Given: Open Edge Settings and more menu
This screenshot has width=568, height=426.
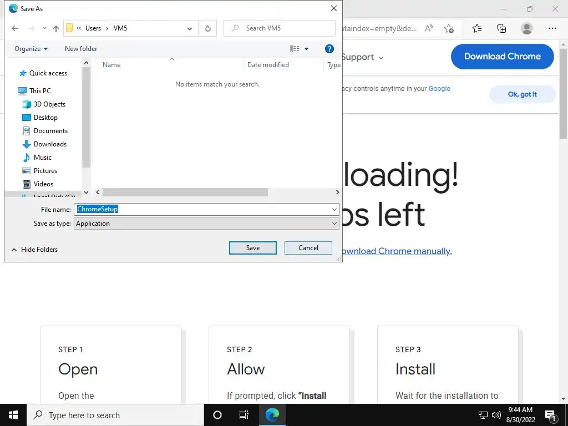Looking at the screenshot, I should click(552, 28).
